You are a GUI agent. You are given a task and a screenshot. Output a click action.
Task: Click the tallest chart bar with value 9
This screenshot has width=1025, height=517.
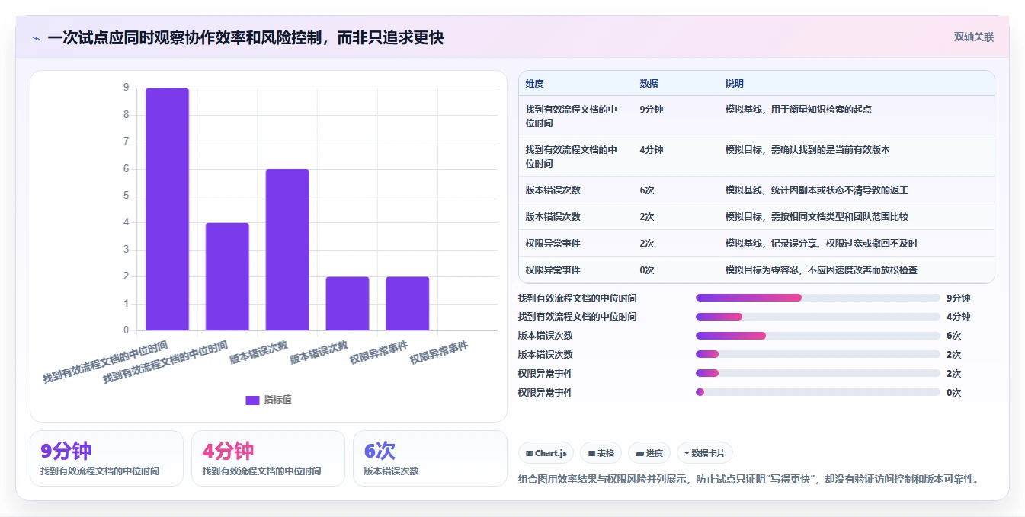(167, 209)
